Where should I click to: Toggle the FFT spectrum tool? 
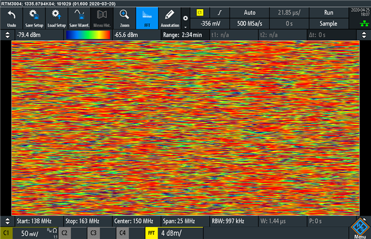click(147, 18)
